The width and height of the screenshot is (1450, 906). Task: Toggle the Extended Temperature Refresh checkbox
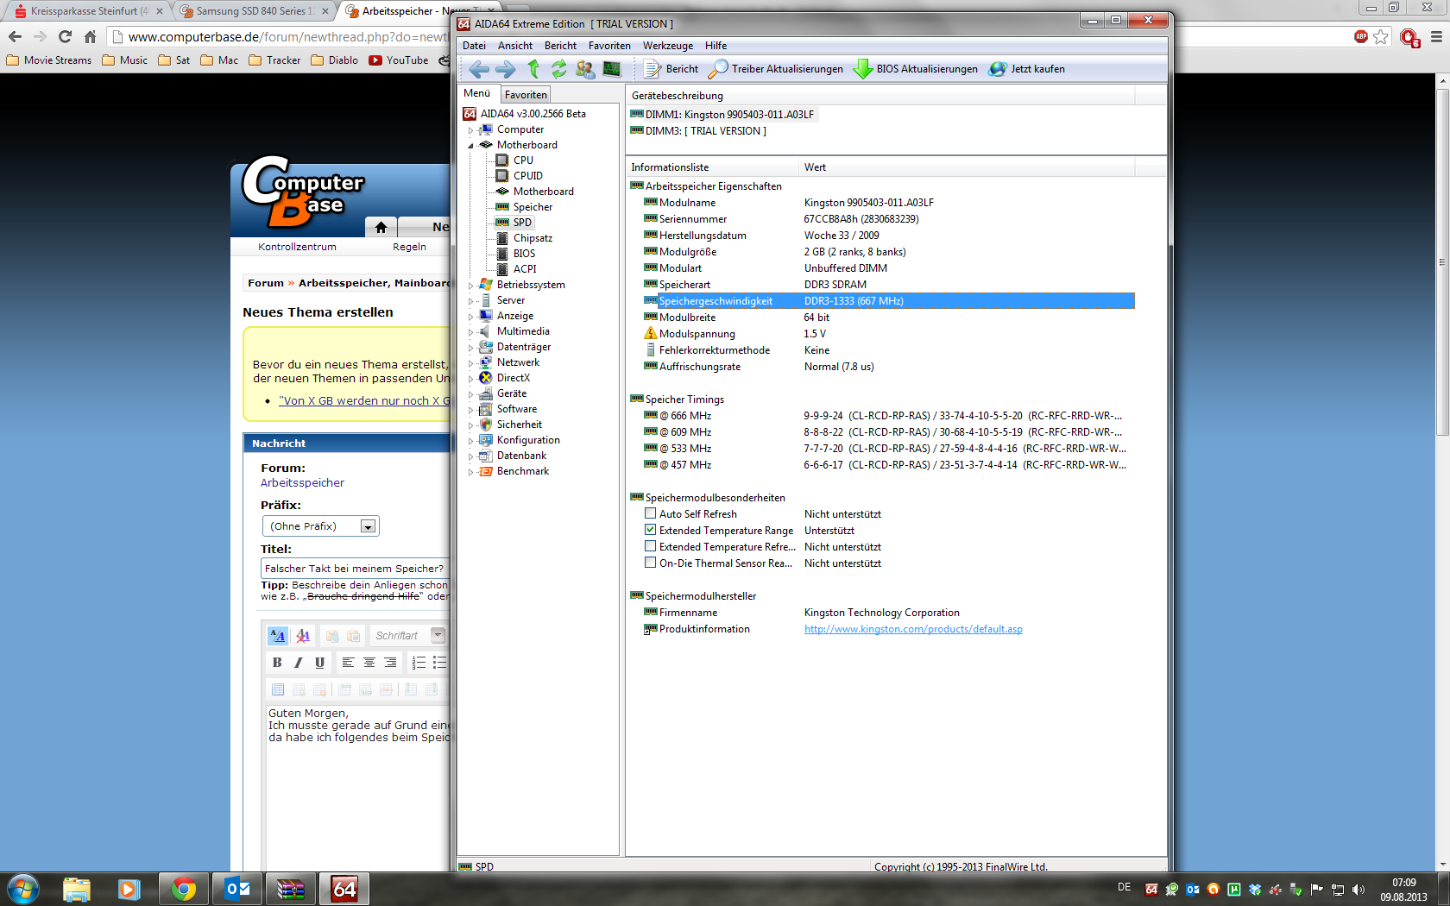[x=650, y=546]
